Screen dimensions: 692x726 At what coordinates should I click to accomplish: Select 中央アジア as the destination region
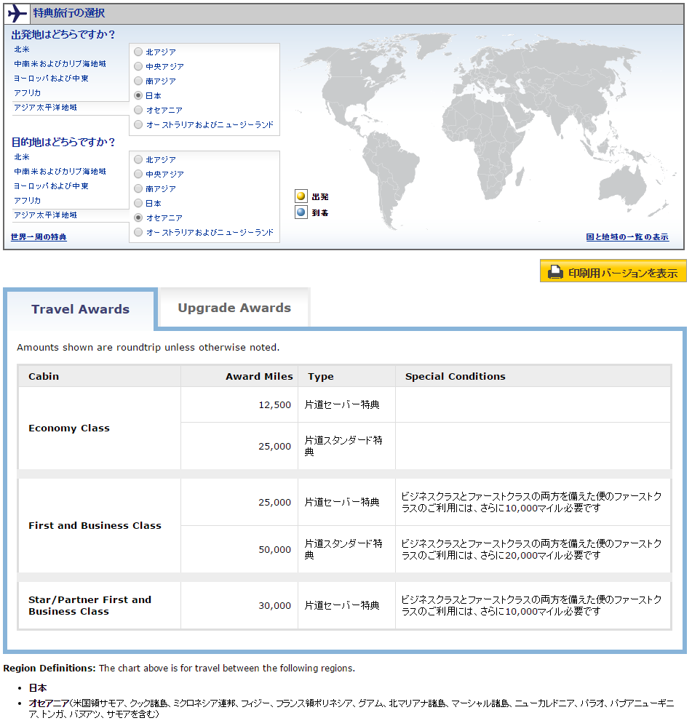click(x=138, y=174)
